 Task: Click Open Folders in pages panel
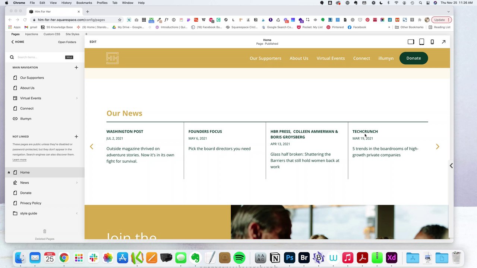(67, 42)
